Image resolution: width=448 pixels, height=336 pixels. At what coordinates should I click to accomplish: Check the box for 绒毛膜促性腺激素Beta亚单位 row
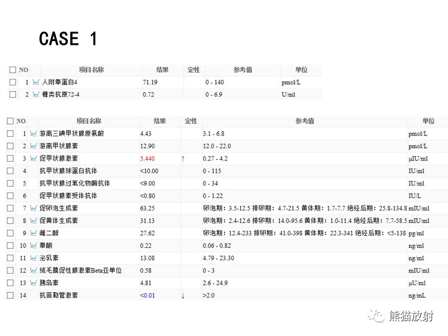tap(11, 270)
